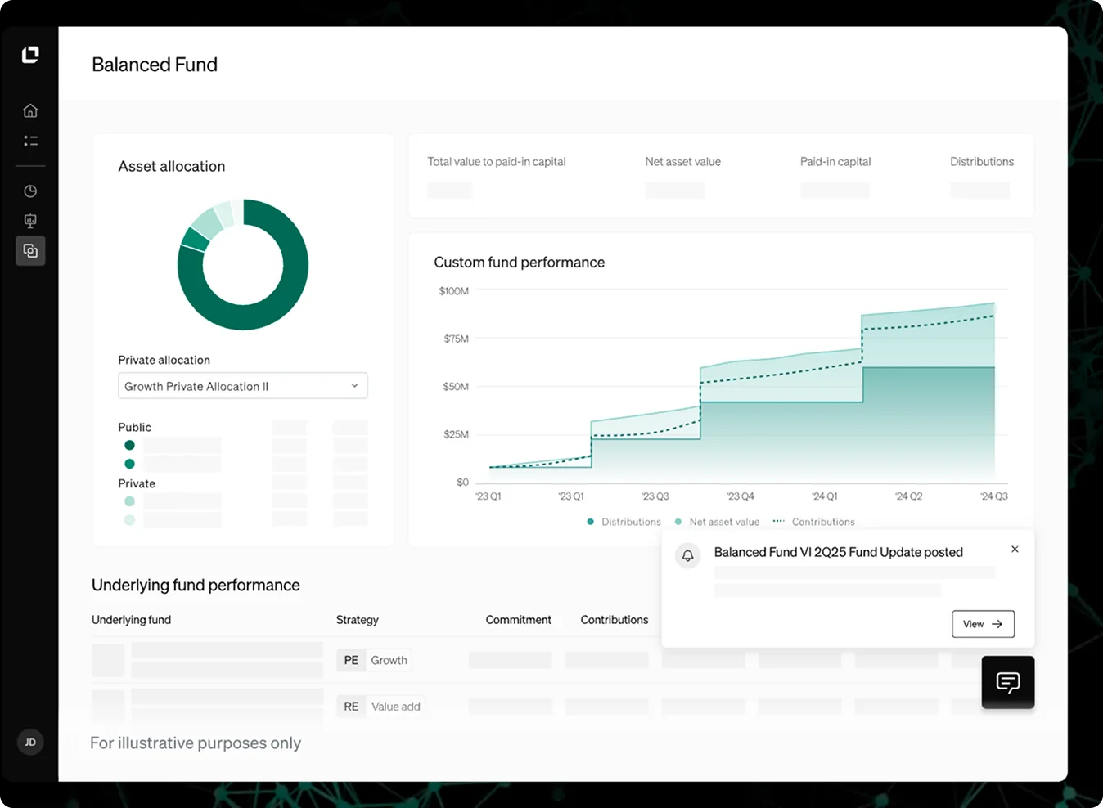Image resolution: width=1103 pixels, height=808 pixels.
Task: Click the Balanced Fund page title
Action: pos(155,65)
